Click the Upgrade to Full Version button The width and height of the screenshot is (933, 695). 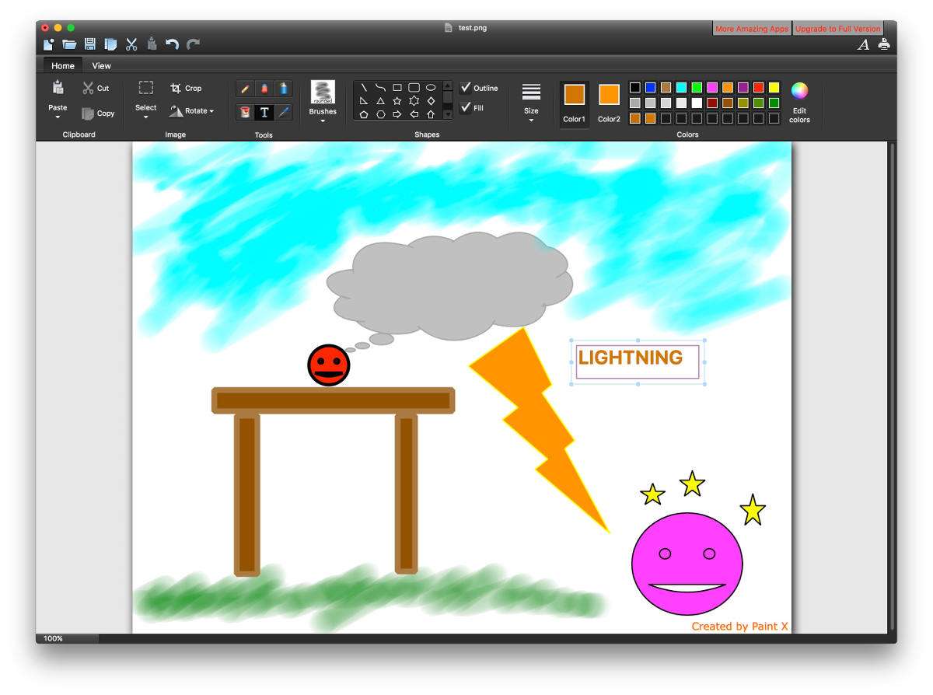[x=837, y=29]
